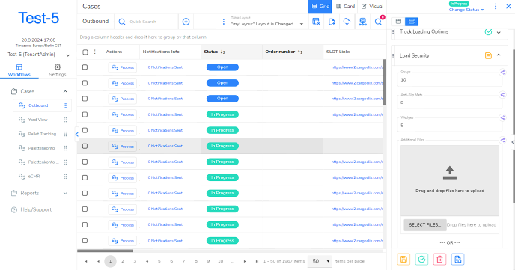Viewport: 515px width, 270px height.
Task: Expand the Truck Loading Options section
Action: [x=499, y=32]
